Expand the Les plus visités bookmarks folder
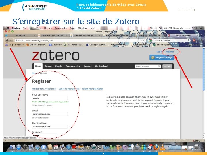Image resolution: width=207 pixels, height=155 pixels. (15, 45)
